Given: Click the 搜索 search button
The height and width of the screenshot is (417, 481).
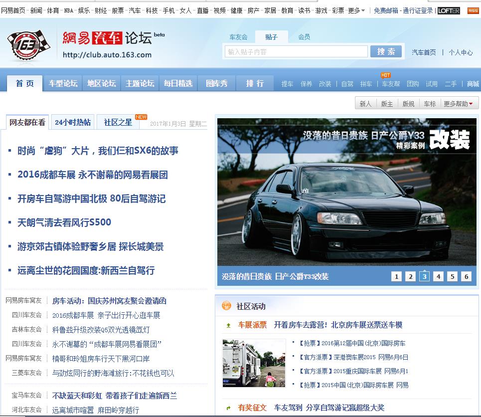Looking at the screenshot, I should tap(386, 51).
